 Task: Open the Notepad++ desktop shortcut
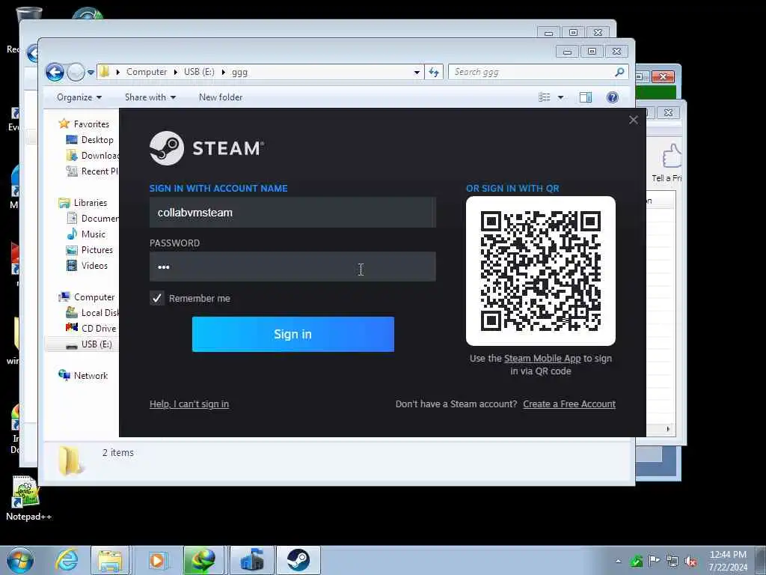pyautogui.click(x=28, y=498)
